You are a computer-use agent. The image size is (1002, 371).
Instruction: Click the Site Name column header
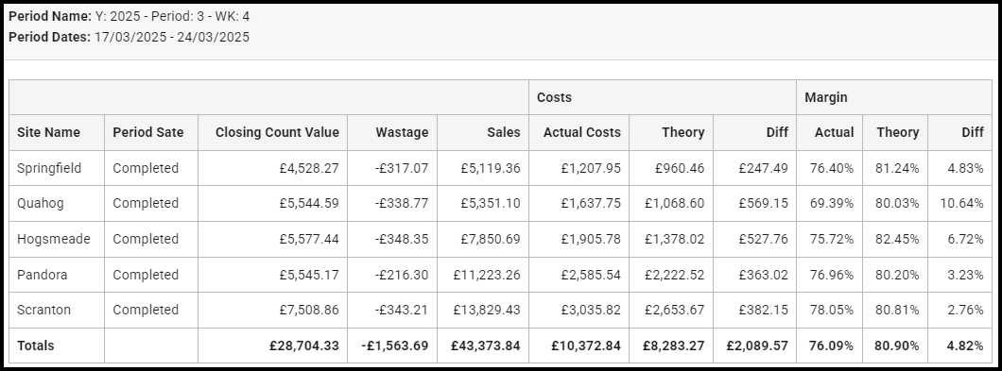(48, 132)
